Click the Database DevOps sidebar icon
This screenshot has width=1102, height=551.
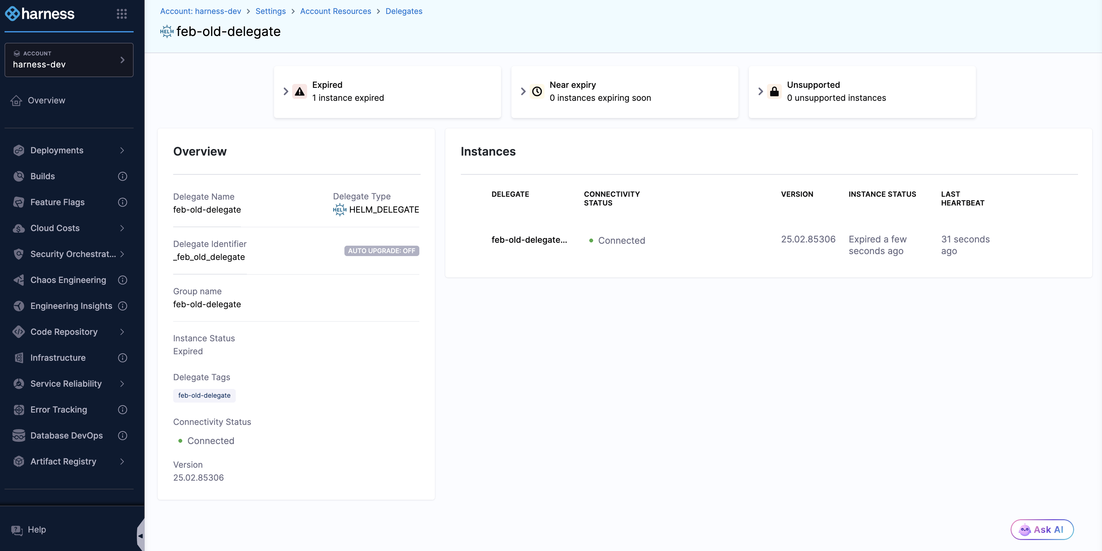coord(19,436)
